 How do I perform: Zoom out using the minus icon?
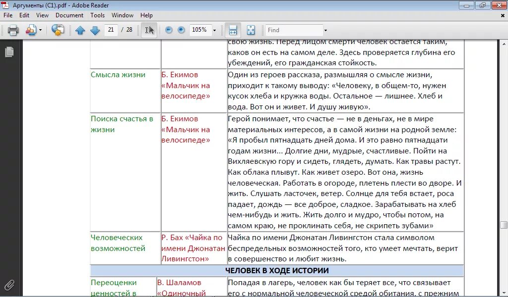(x=169, y=30)
